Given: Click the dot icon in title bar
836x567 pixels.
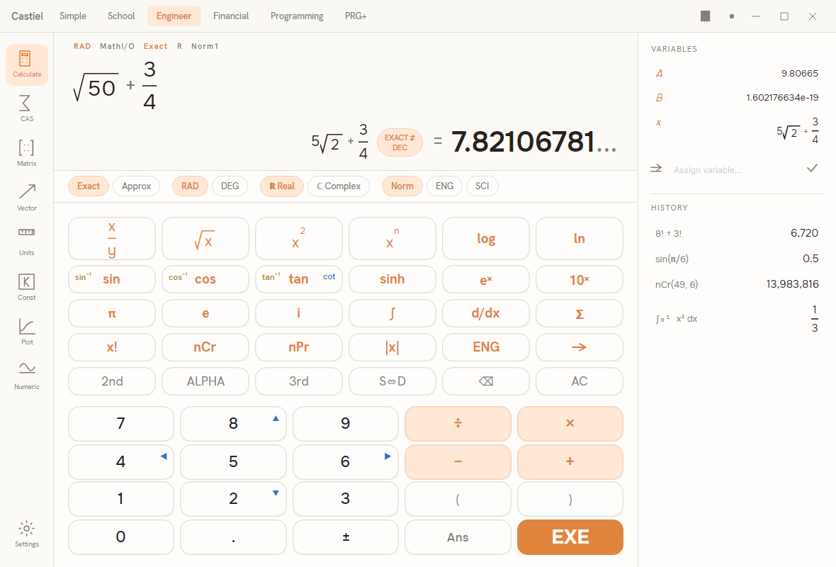Looking at the screenshot, I should tap(731, 16).
